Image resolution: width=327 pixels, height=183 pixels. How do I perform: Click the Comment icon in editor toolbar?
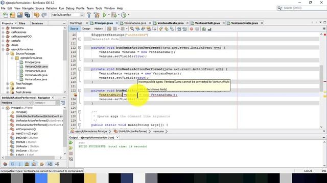point(204,29)
